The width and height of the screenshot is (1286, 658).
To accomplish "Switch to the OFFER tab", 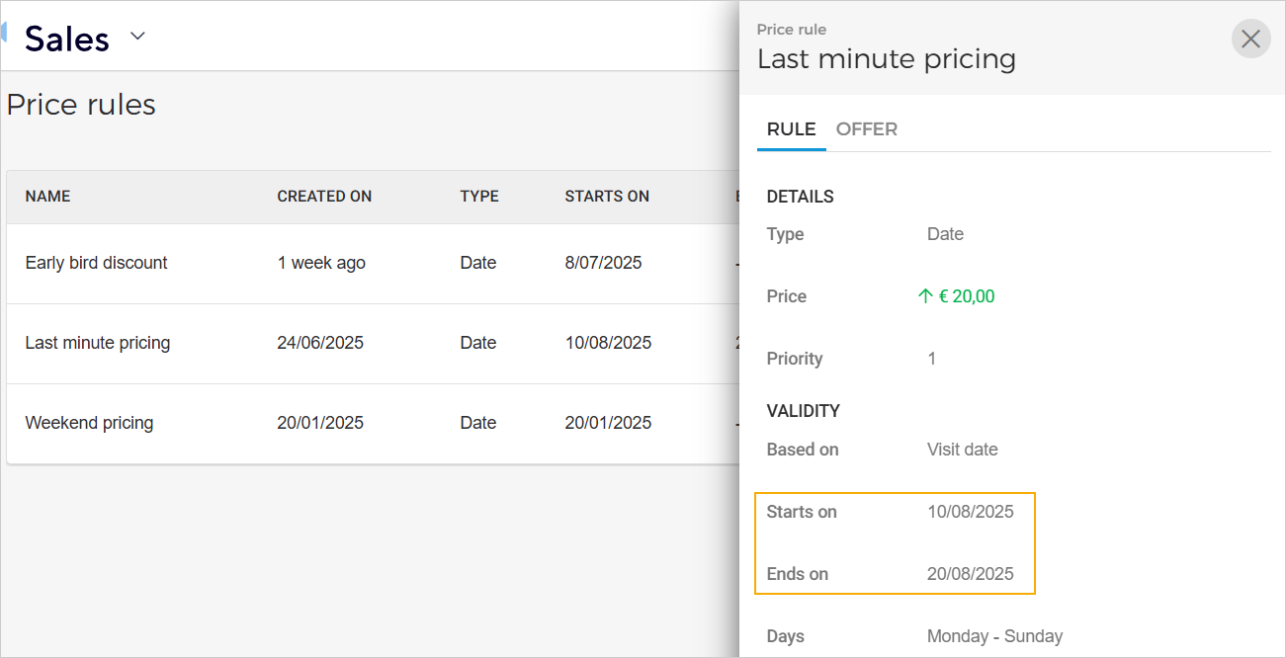I will [x=866, y=129].
